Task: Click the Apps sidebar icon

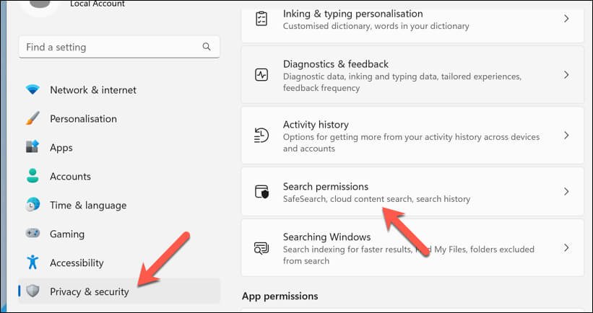Action: tap(33, 147)
